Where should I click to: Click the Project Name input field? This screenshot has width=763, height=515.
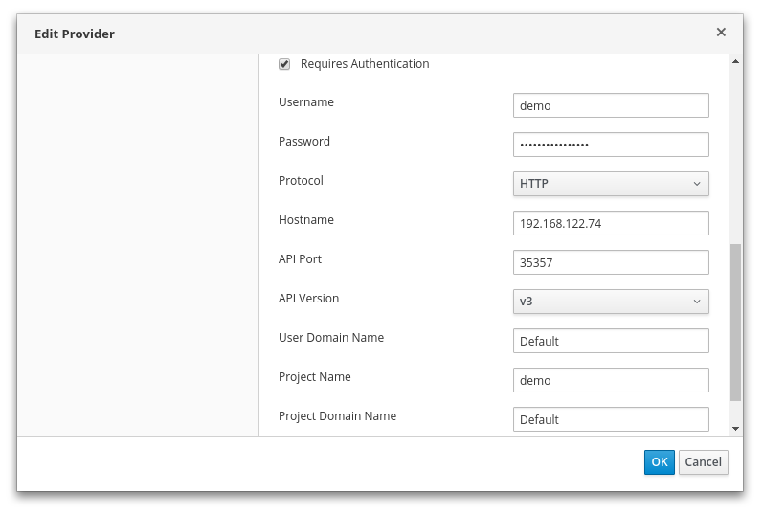click(x=611, y=380)
